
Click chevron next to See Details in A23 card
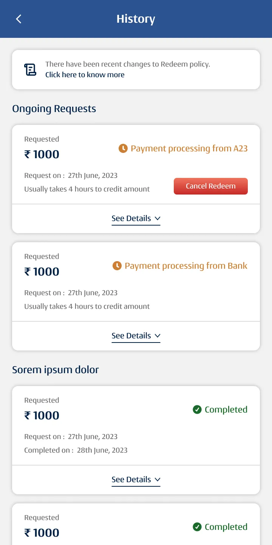[158, 218]
